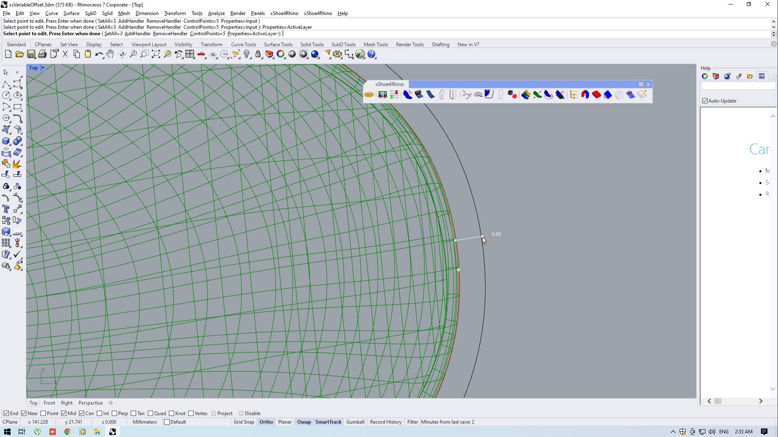This screenshot has width=778, height=437.
Task: Uncheck the Auto-Update checkbox in Help panel
Action: (x=705, y=101)
